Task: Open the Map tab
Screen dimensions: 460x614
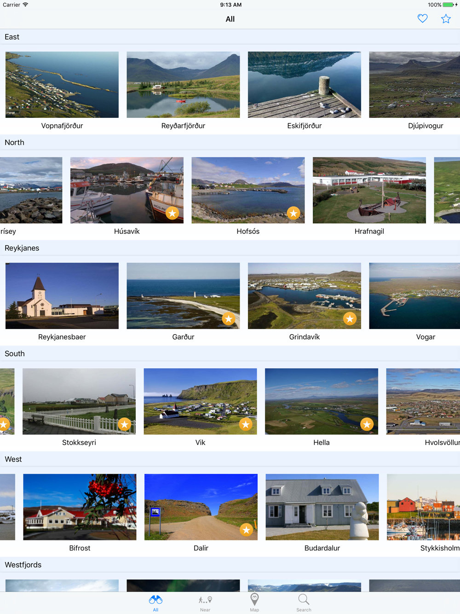Action: tap(254, 603)
